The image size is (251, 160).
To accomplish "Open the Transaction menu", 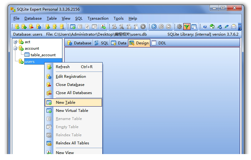I will (98, 18).
